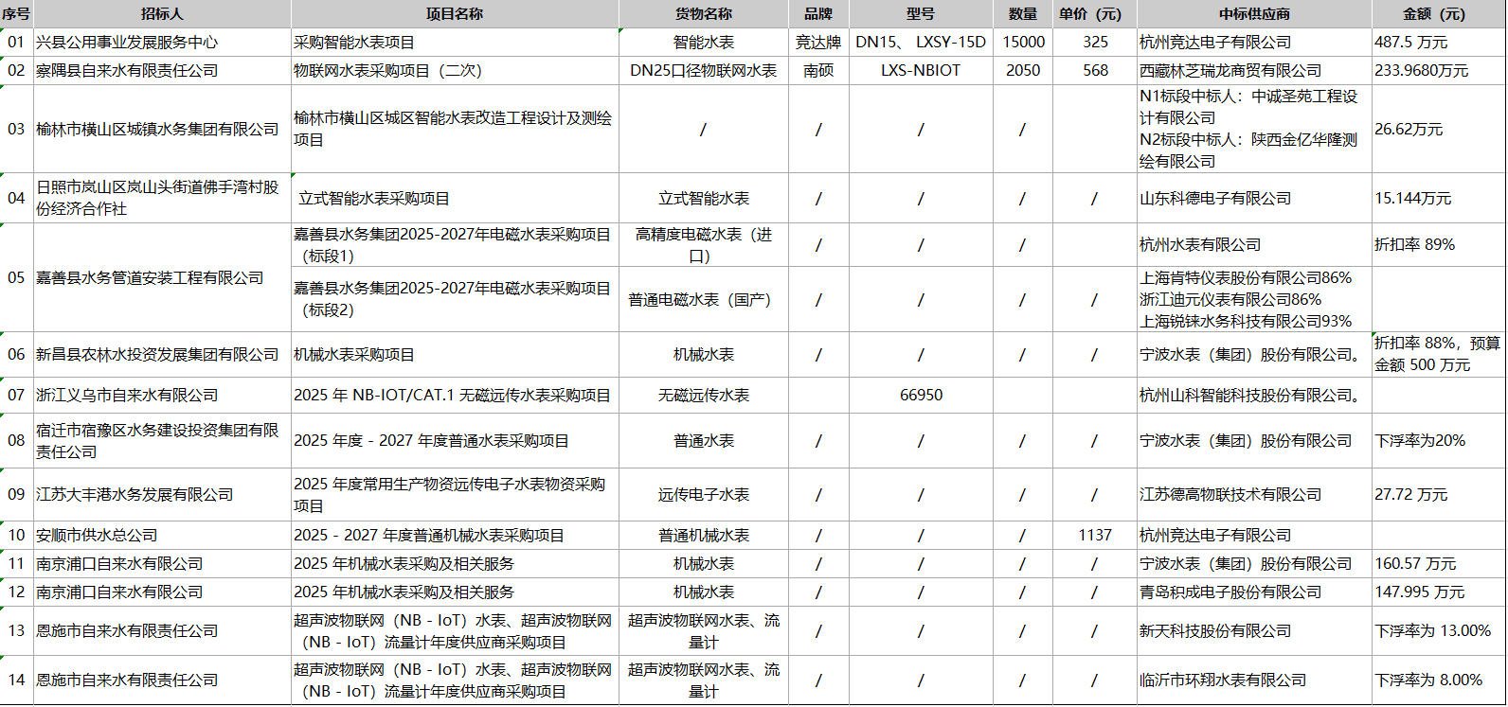Select the cell 立式智能水表采购项目

[x=455, y=199]
